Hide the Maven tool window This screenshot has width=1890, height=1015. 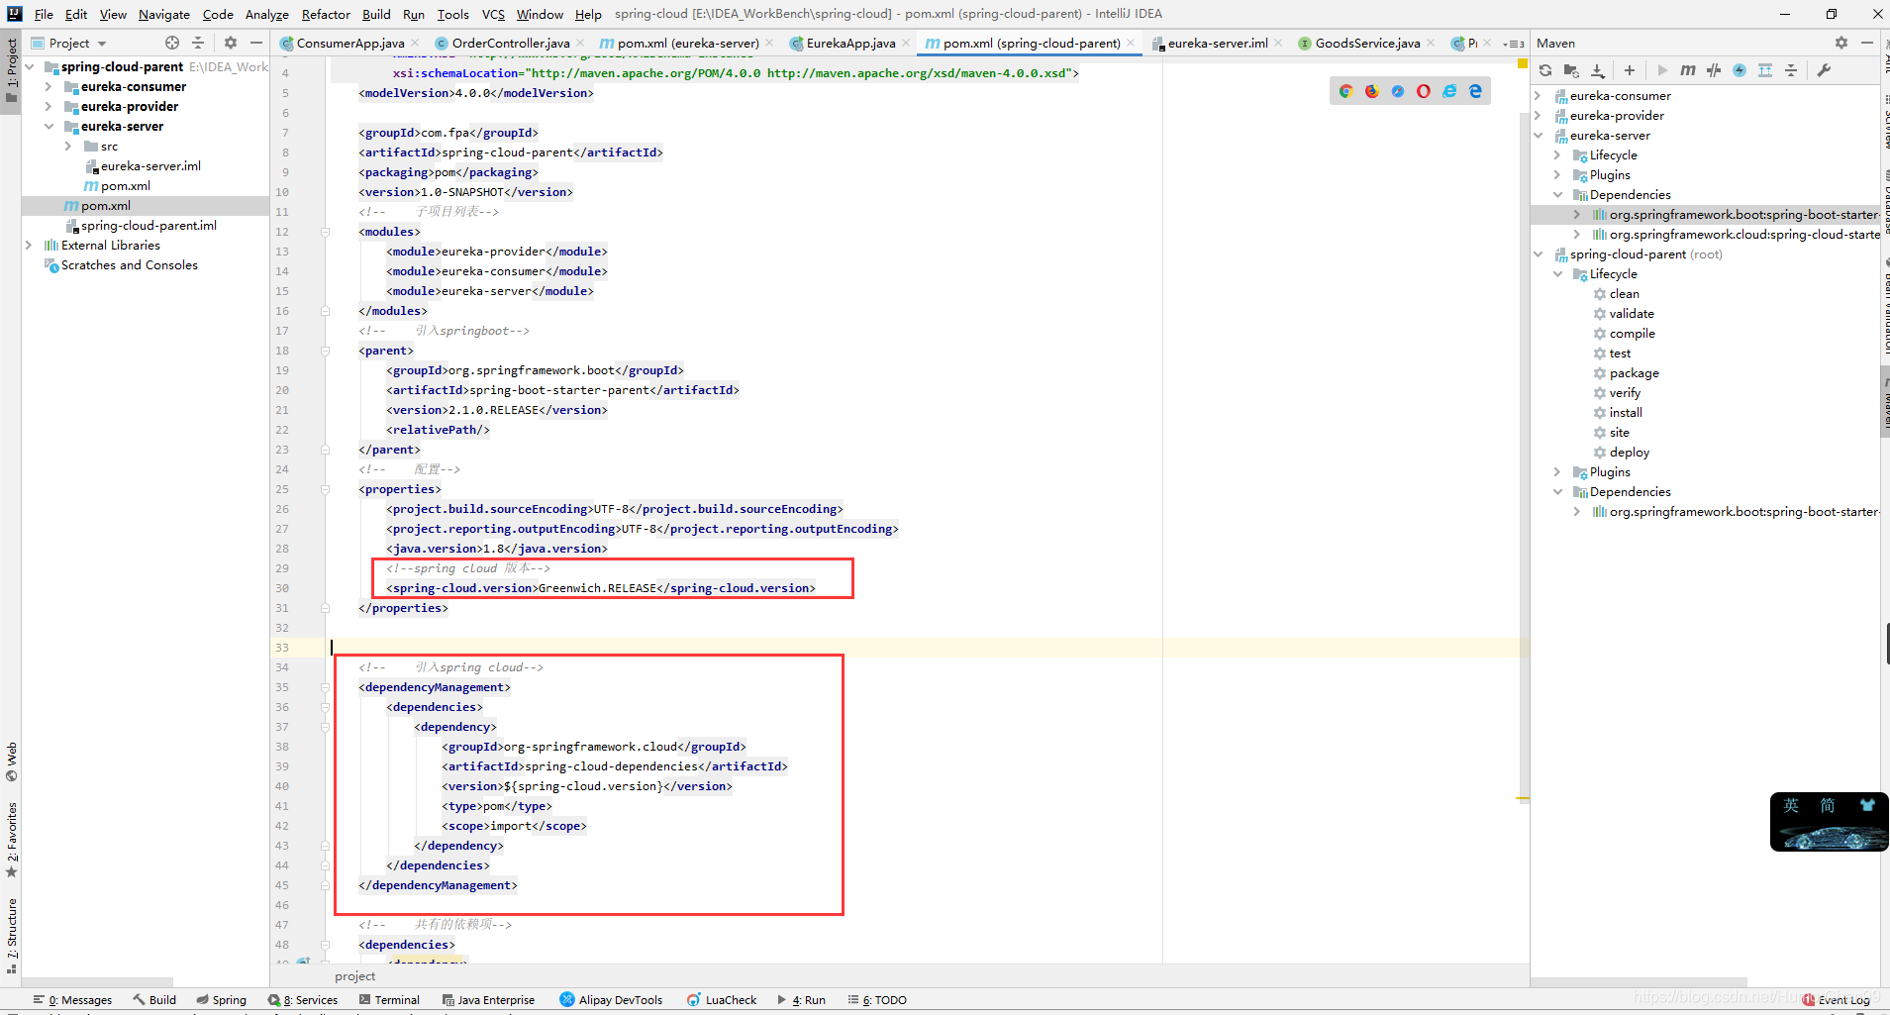point(1866,43)
